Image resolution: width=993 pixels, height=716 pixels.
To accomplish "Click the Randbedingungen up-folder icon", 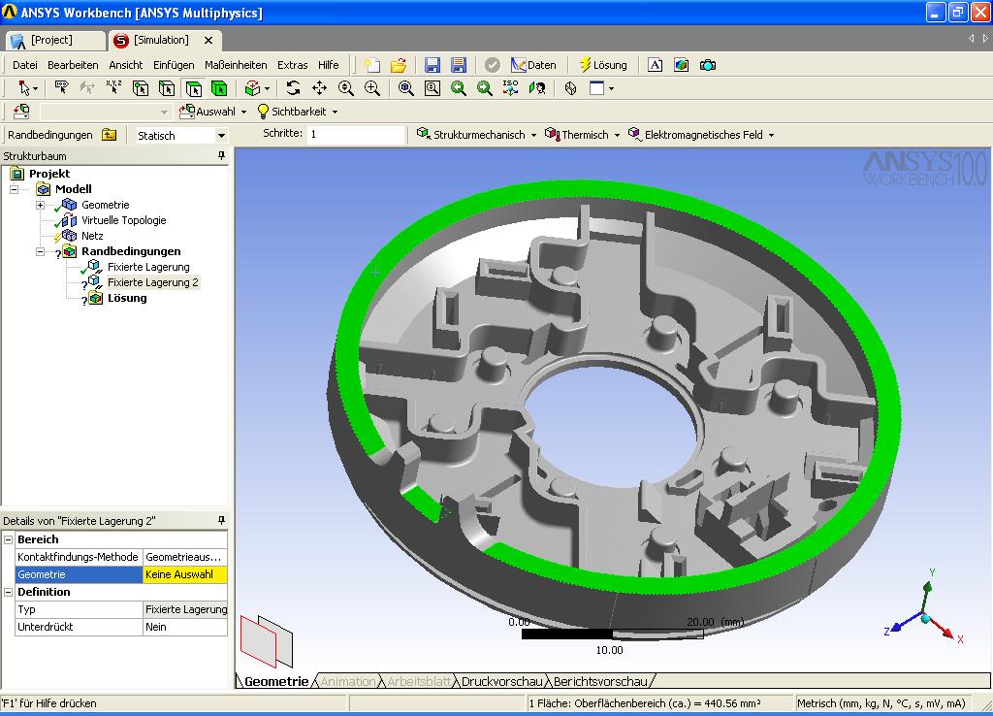I will click(110, 134).
